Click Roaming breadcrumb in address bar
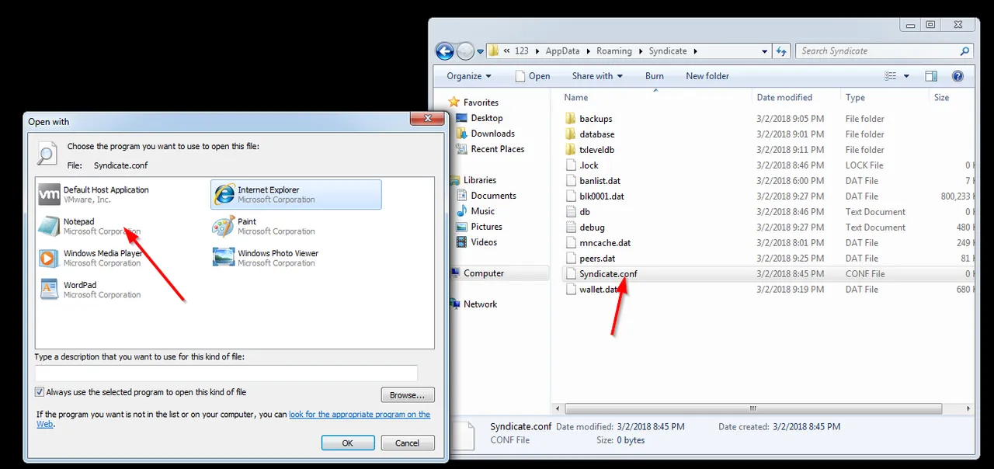Image resolution: width=994 pixels, height=469 pixels. 614,51
